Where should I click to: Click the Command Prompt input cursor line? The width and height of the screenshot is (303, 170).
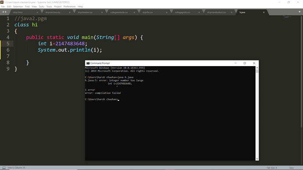coord(102,99)
